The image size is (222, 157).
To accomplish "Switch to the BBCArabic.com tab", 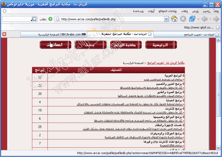I will pos(54,34).
